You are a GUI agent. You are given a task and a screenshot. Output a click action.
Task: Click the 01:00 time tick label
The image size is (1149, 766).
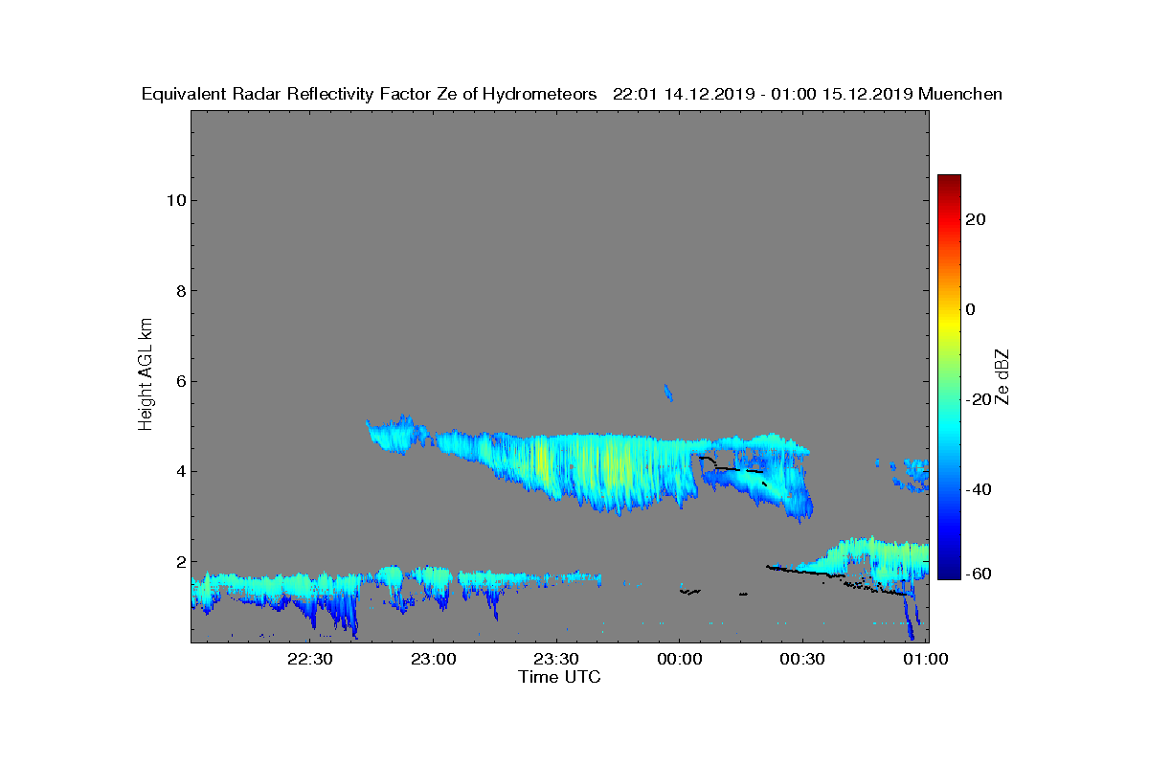926,659
